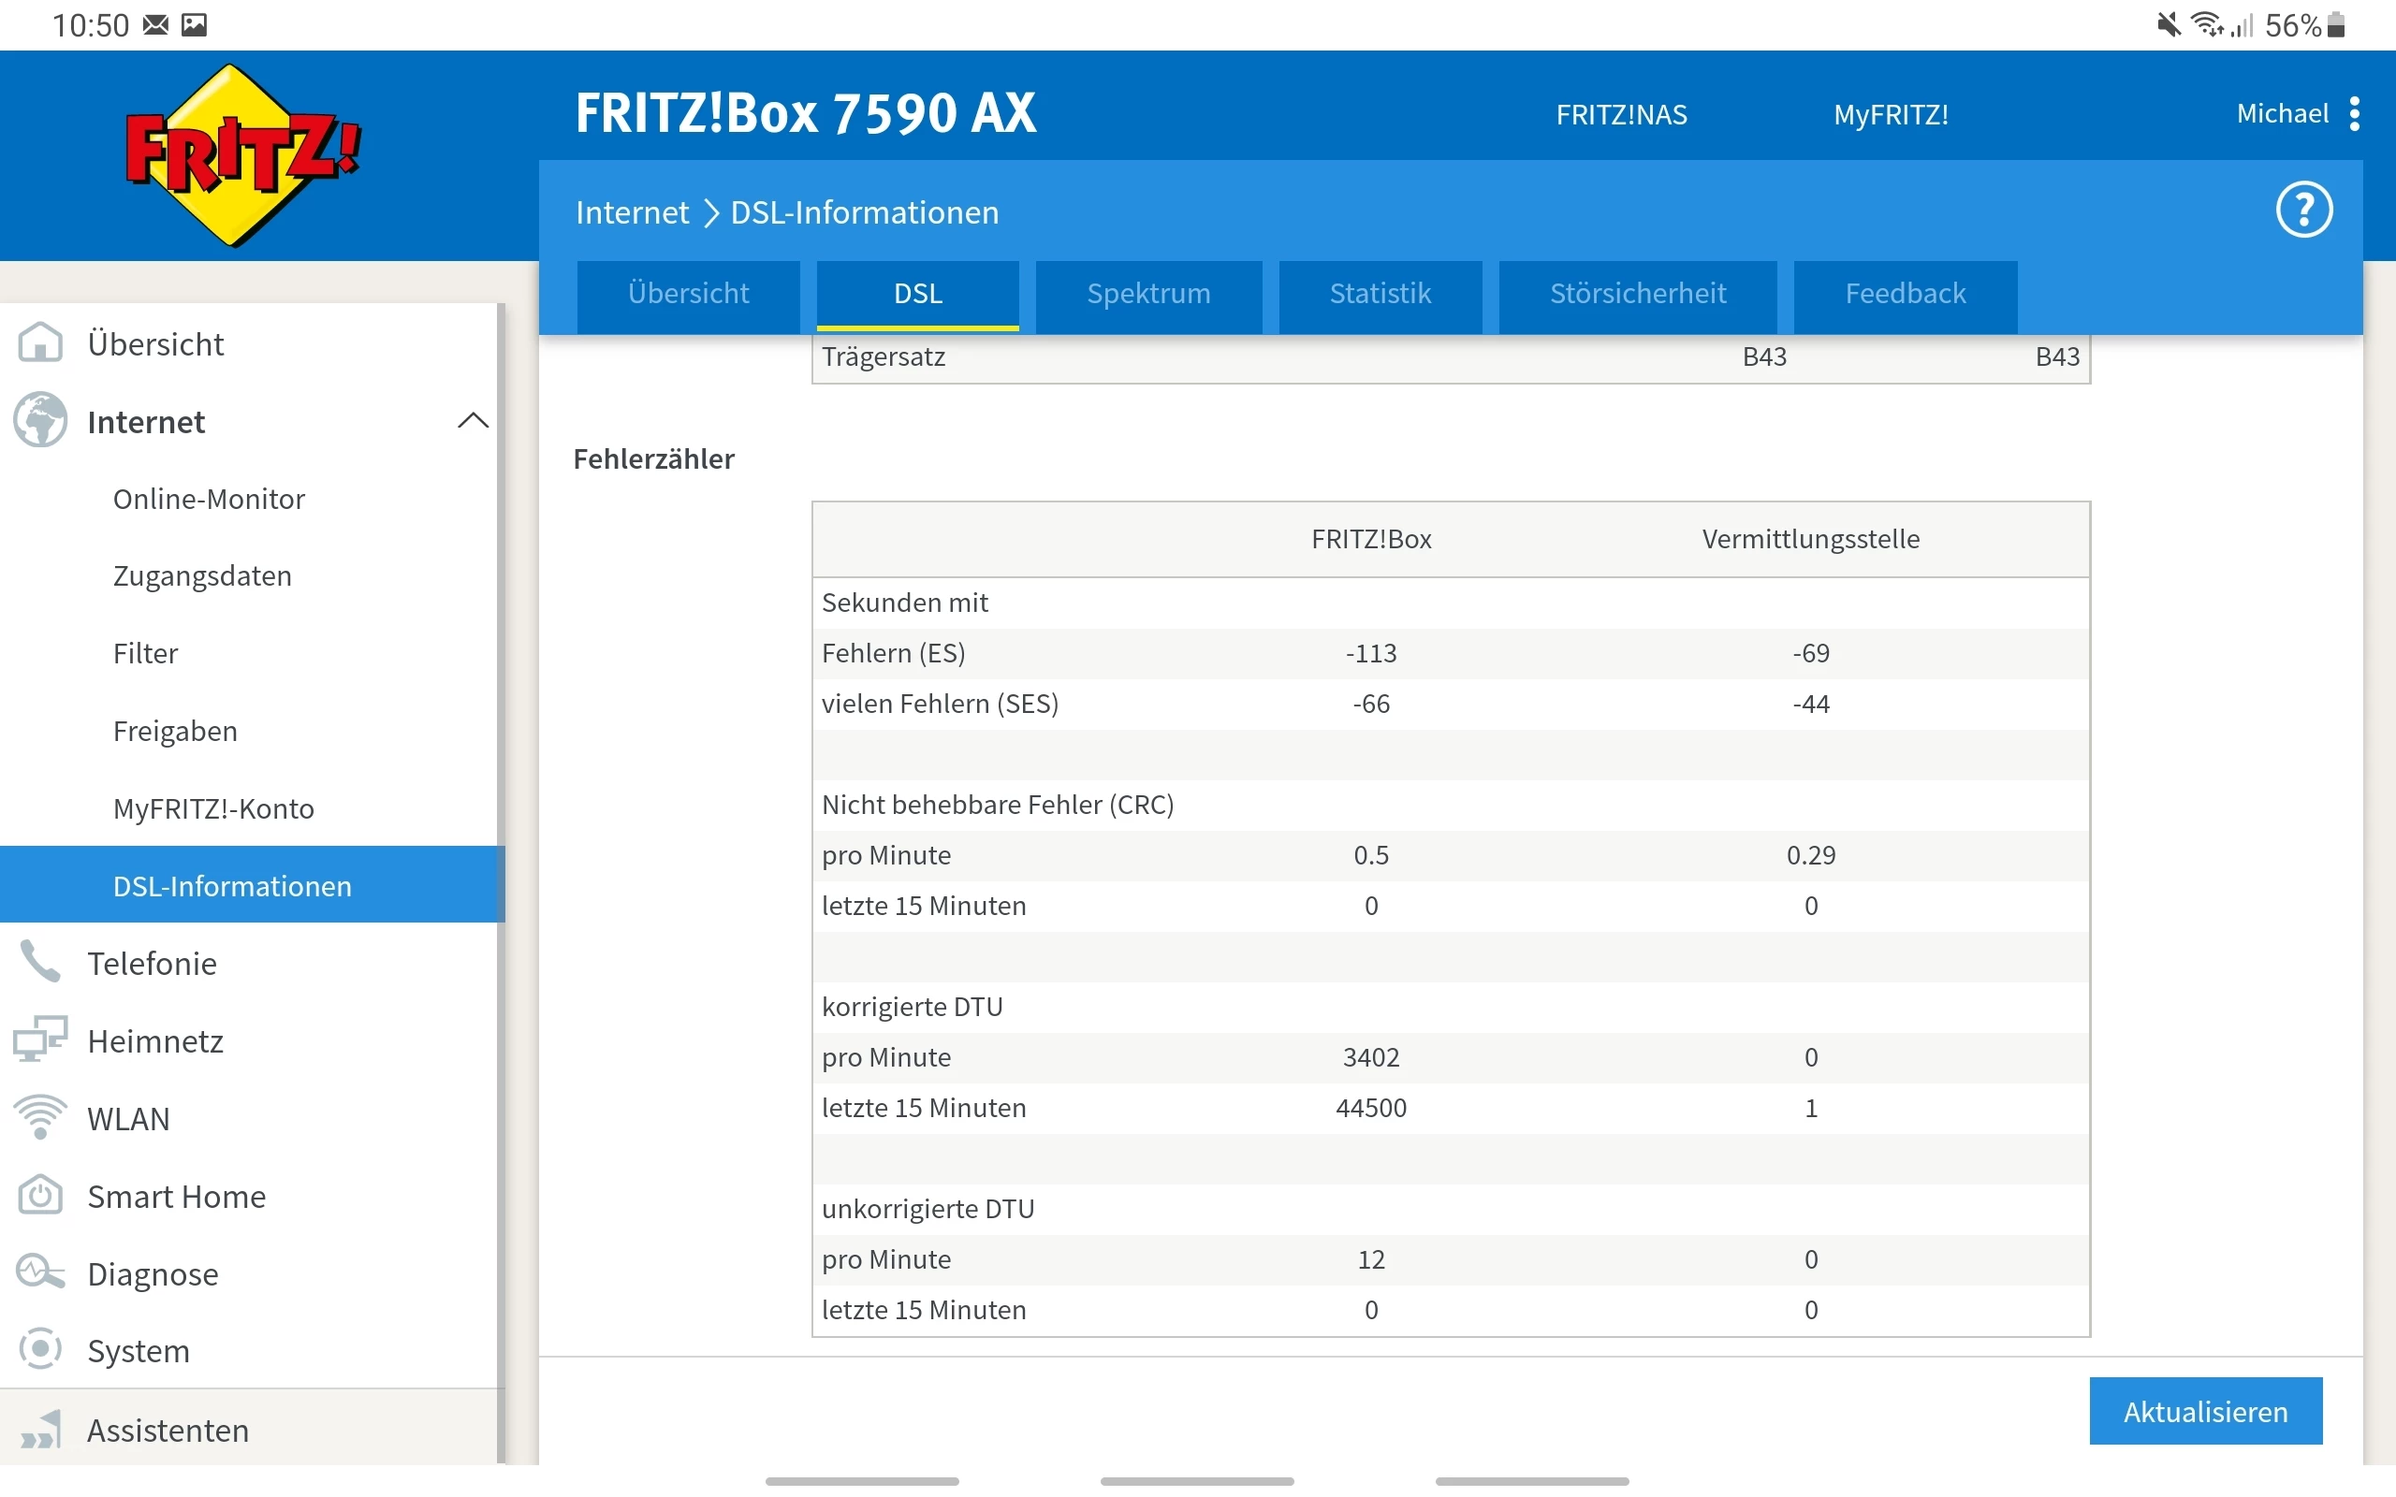Open Online-Monitor in the sidebar
The height and width of the screenshot is (1497, 2396).
tap(209, 499)
